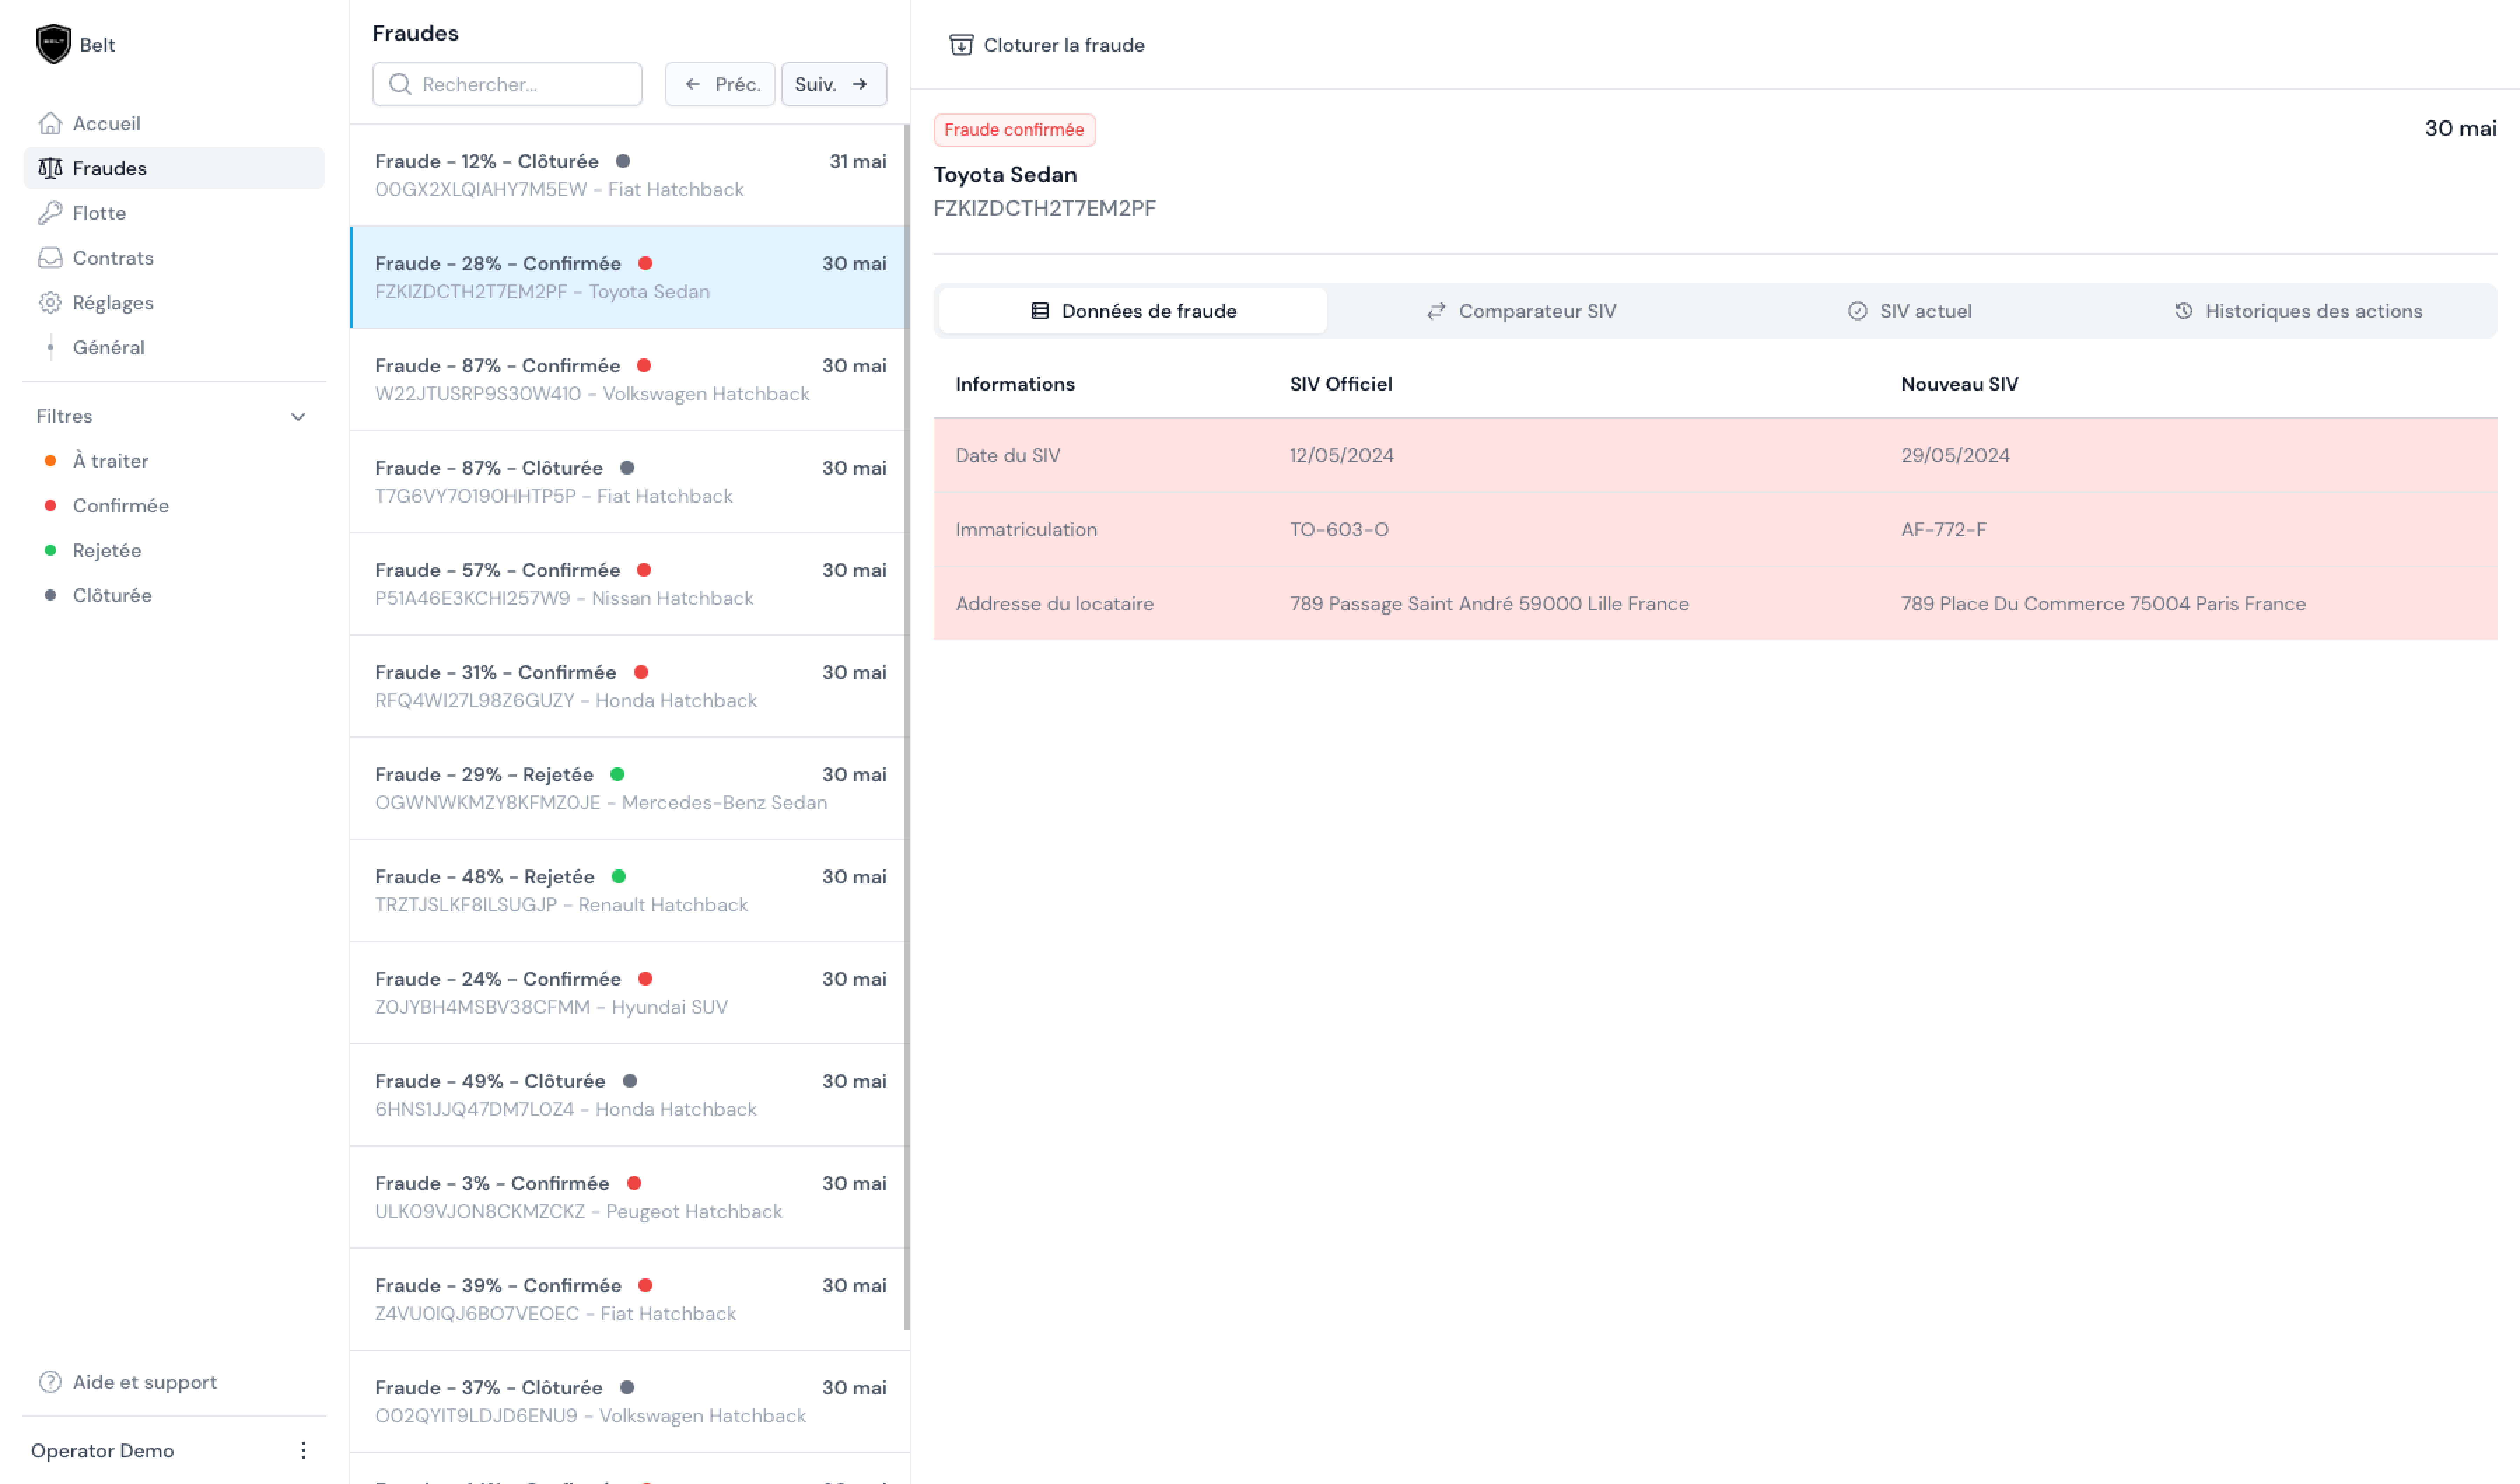Go to Accueil page
Image resolution: width=2520 pixels, height=1484 pixels.
click(174, 123)
